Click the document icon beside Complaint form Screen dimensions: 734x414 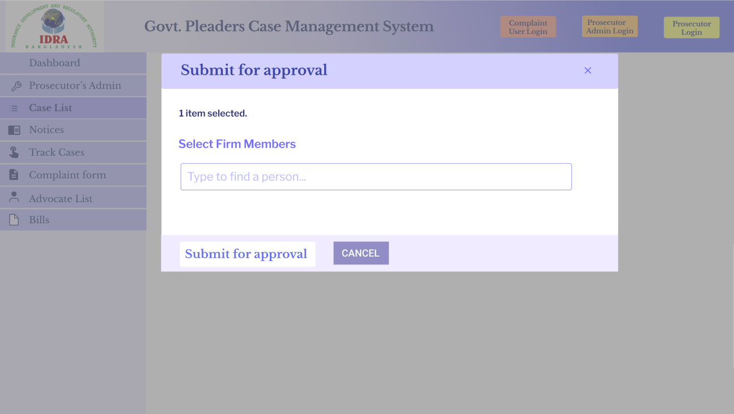pos(14,175)
